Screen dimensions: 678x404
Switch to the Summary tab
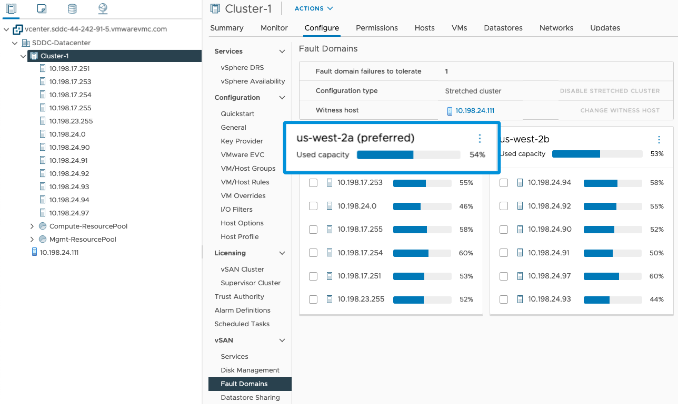point(227,28)
